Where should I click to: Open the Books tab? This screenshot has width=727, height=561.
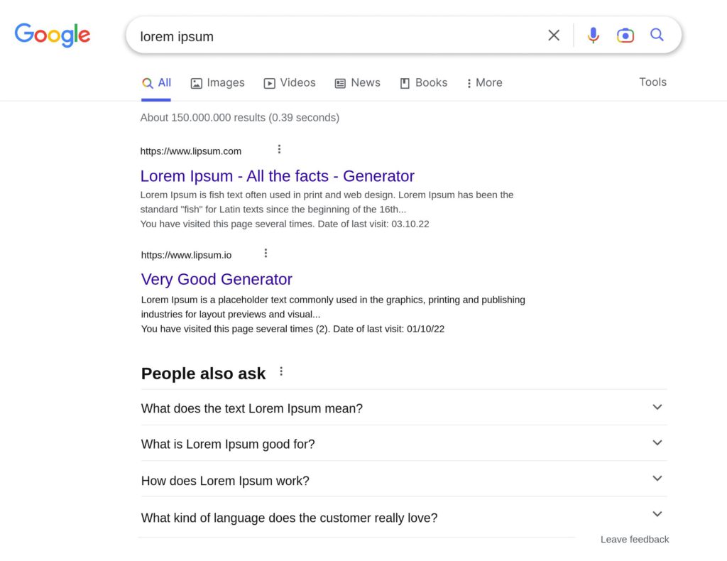click(x=423, y=83)
